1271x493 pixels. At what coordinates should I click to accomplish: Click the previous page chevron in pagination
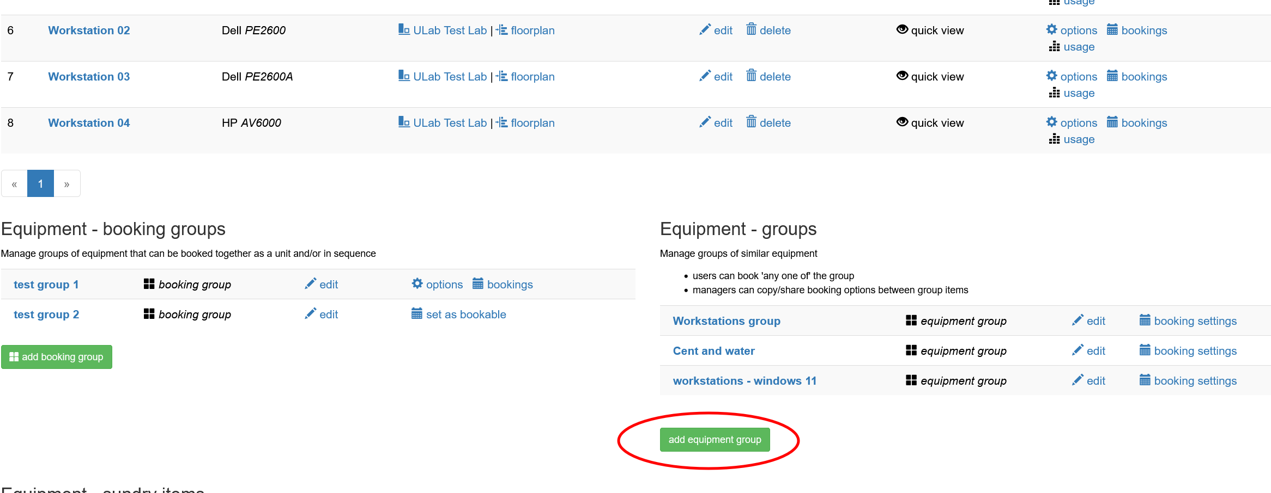point(14,183)
